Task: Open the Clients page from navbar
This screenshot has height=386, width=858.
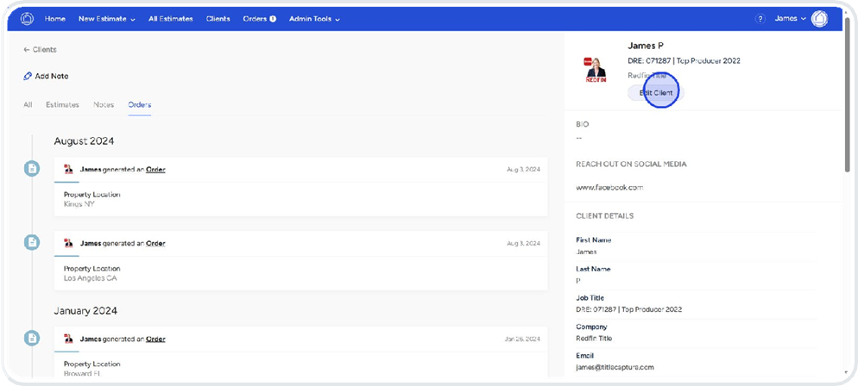Action: (x=218, y=19)
